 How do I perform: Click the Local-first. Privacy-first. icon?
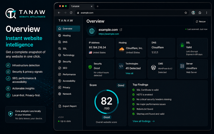(x=8, y=95)
